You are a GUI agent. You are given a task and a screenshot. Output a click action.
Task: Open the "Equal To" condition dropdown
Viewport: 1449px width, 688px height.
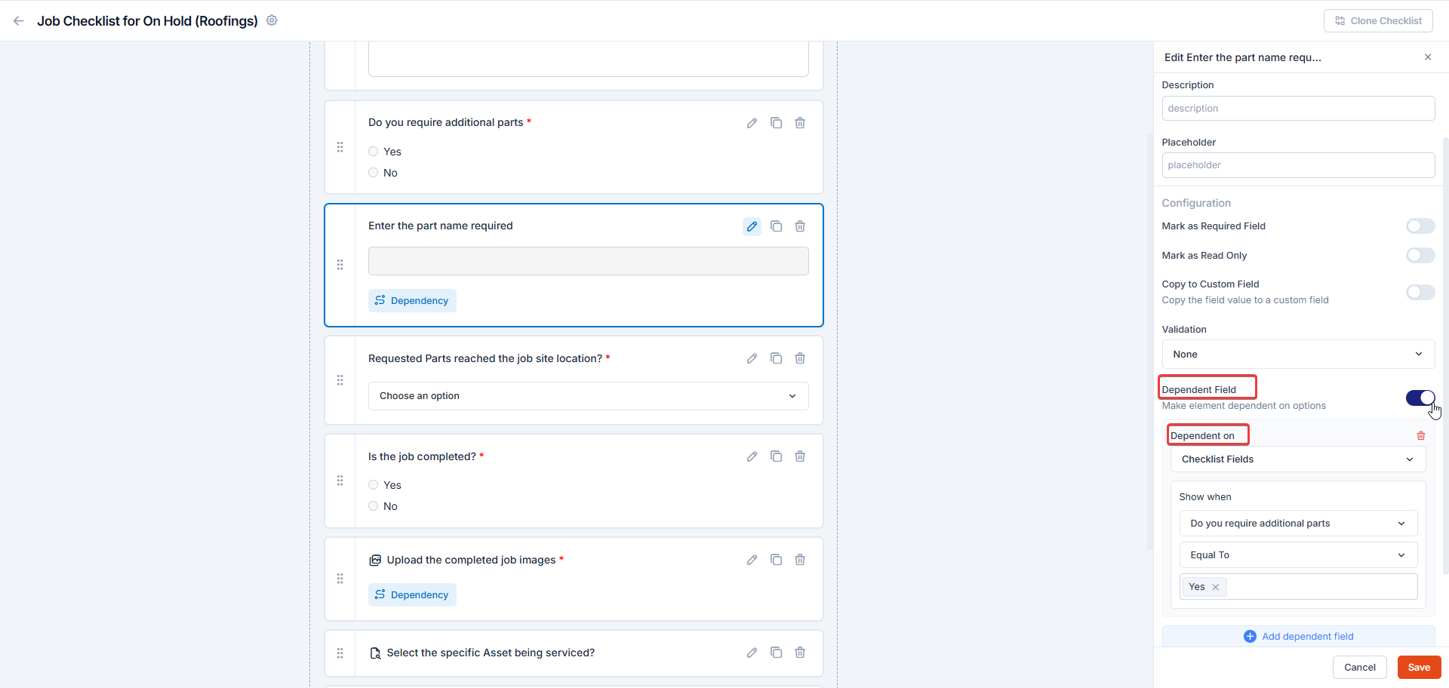pos(1297,554)
